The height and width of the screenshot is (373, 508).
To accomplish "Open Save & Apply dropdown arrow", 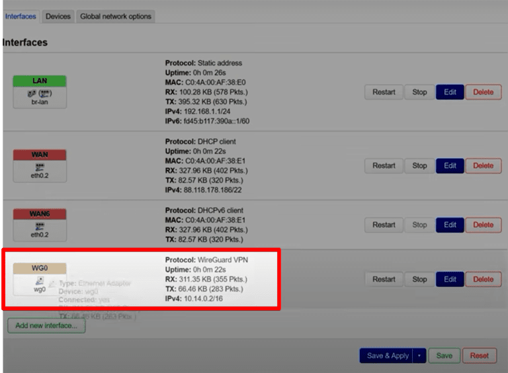I will pyautogui.click(x=419, y=356).
